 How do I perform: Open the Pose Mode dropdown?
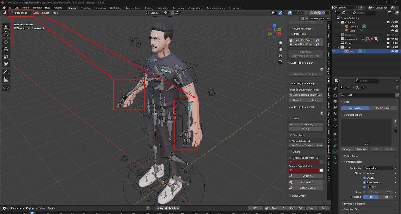[20, 13]
